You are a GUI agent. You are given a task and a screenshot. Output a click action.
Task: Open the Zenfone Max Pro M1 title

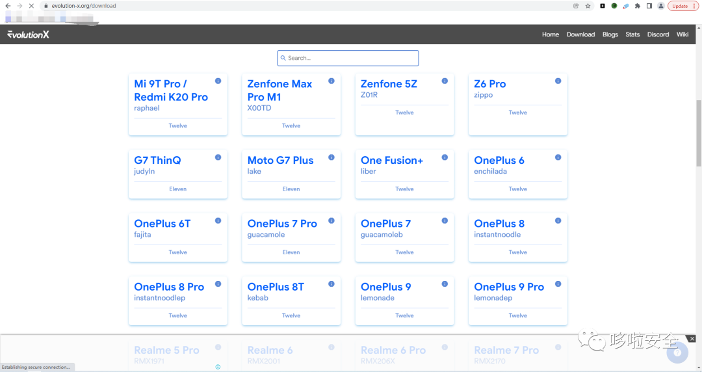point(279,90)
